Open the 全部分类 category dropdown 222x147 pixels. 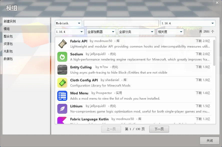136,32
